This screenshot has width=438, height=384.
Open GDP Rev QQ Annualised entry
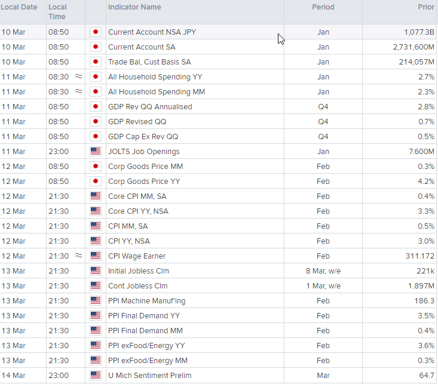tap(150, 107)
